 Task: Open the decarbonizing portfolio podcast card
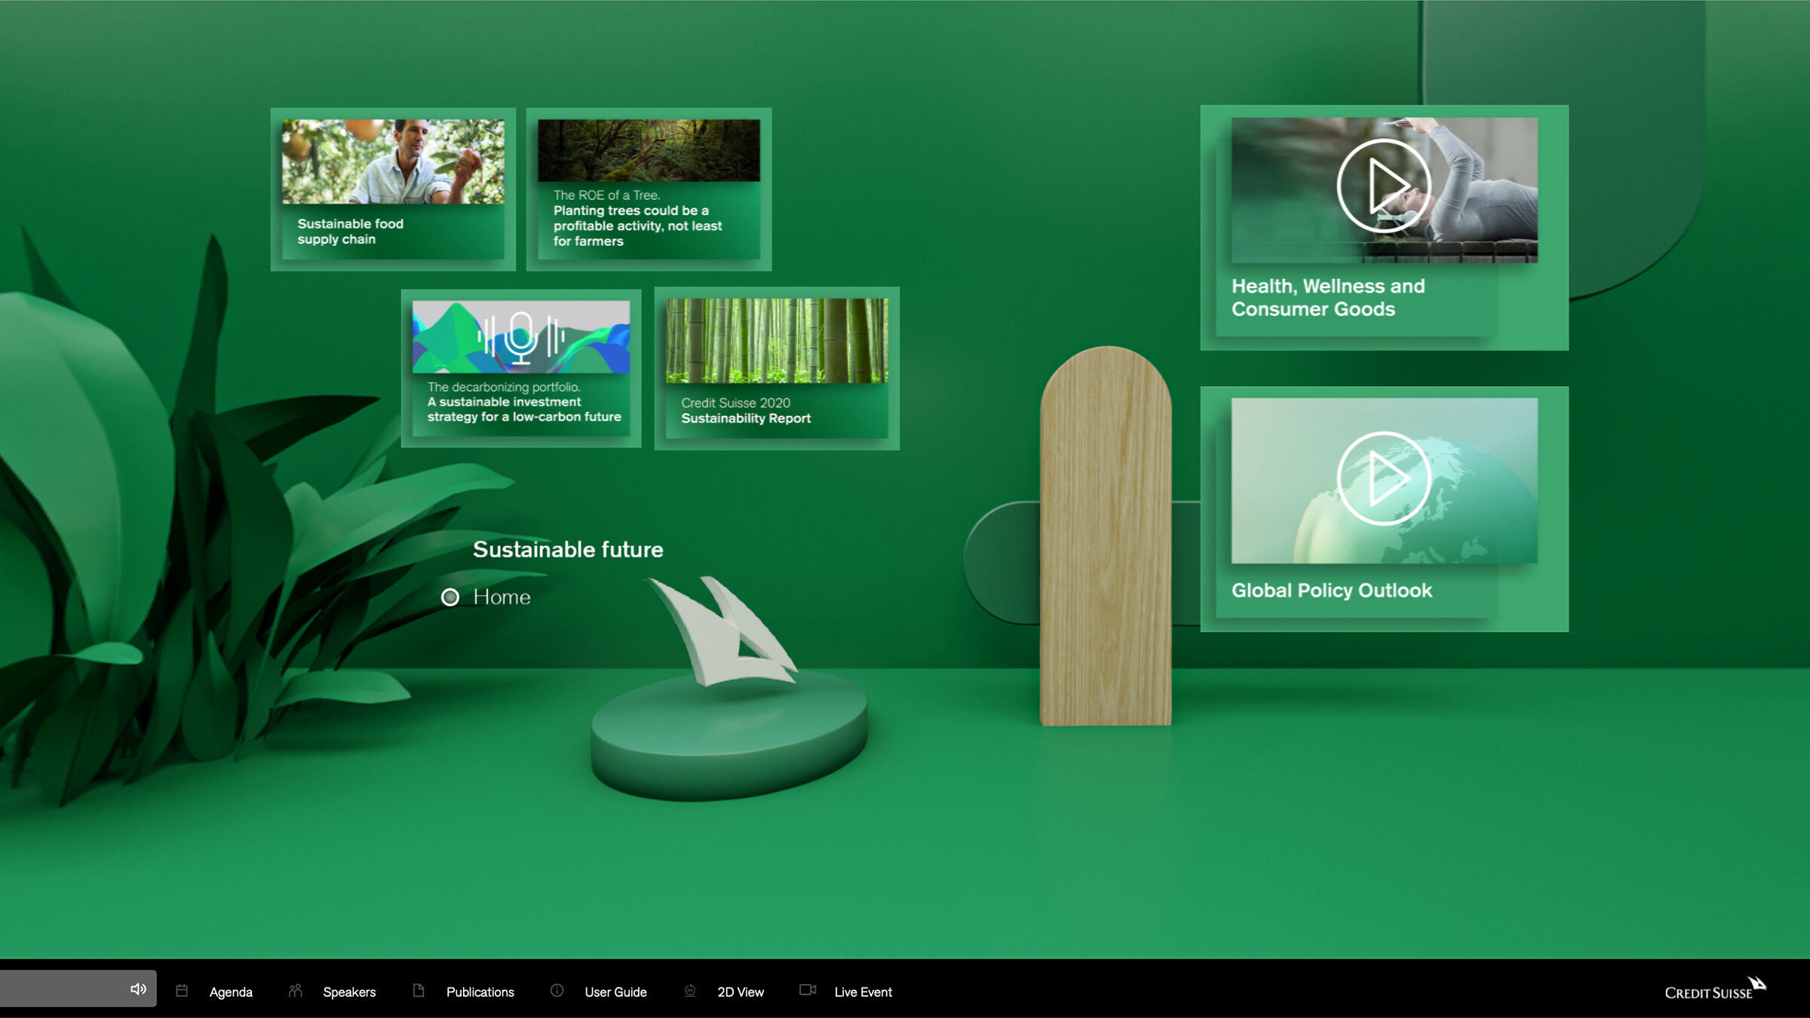click(520, 368)
